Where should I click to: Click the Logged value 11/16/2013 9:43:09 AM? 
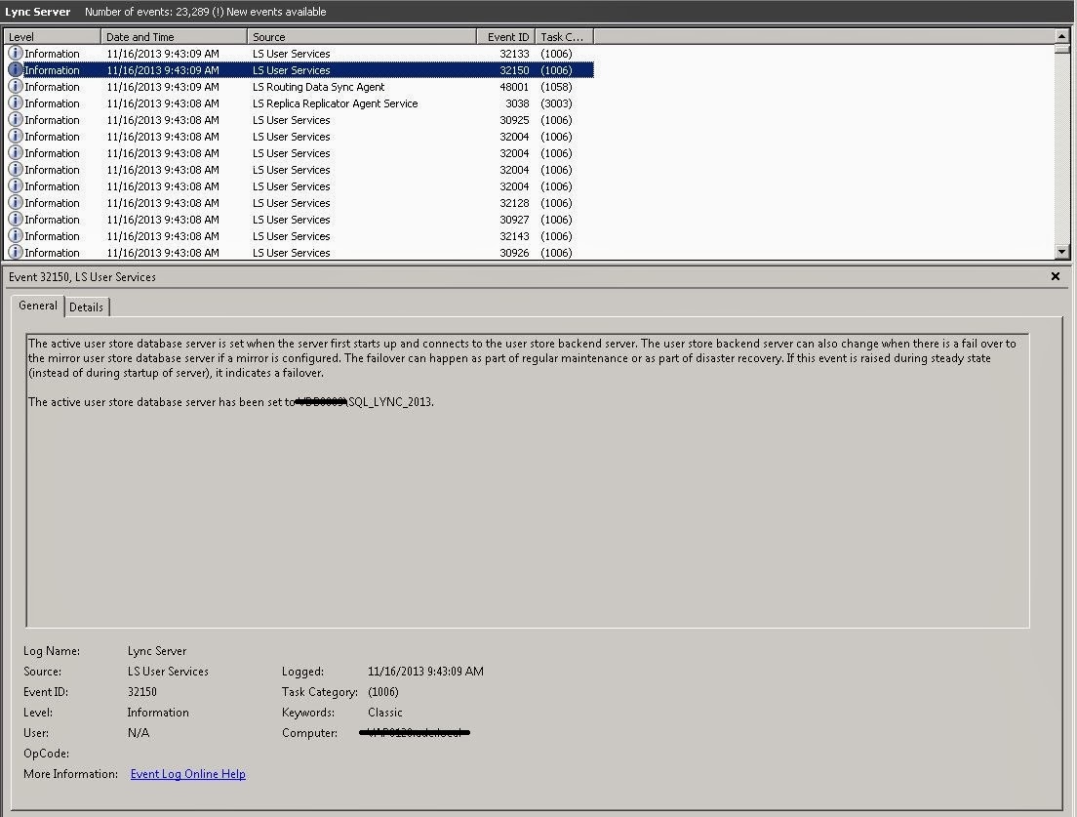425,672
